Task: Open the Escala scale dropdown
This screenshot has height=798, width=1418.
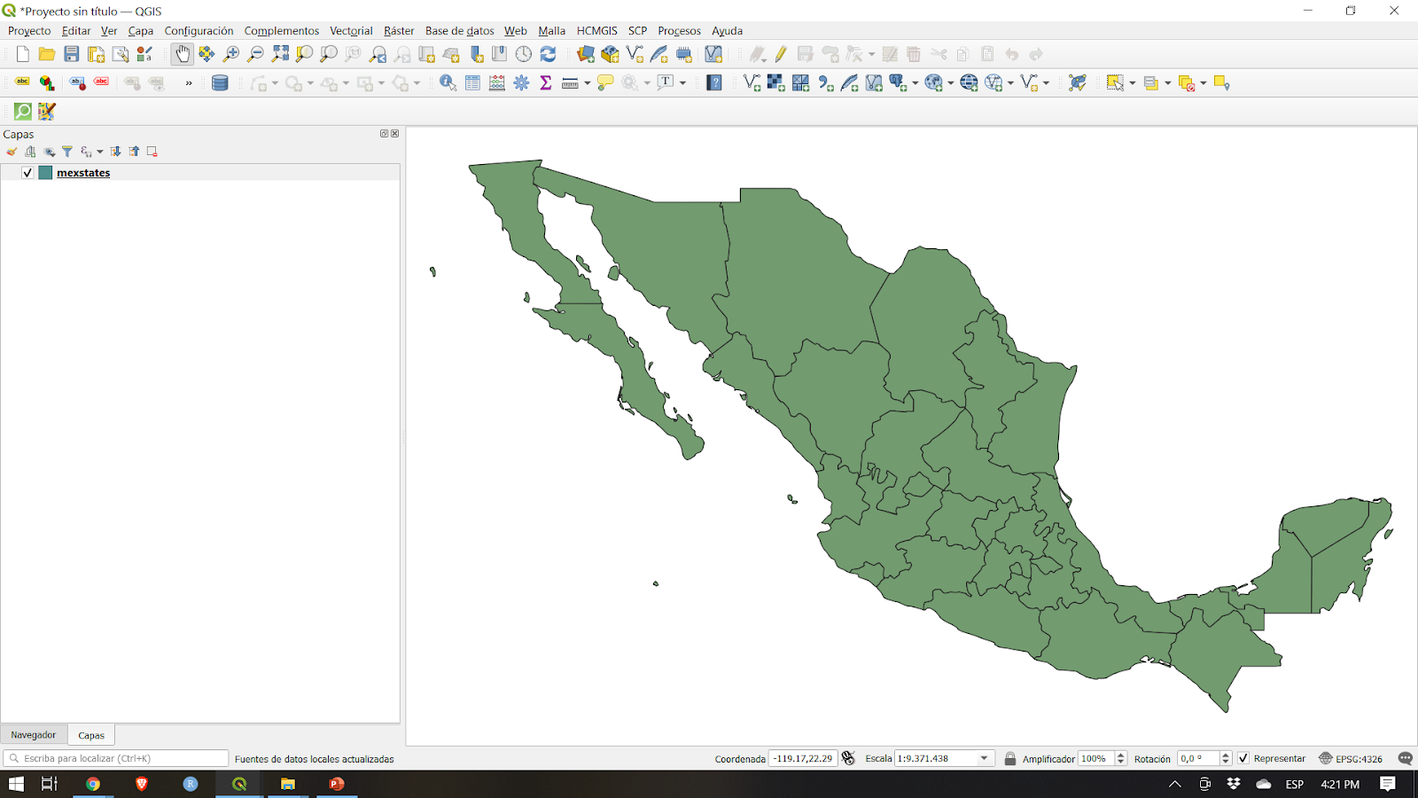Action: click(x=984, y=758)
